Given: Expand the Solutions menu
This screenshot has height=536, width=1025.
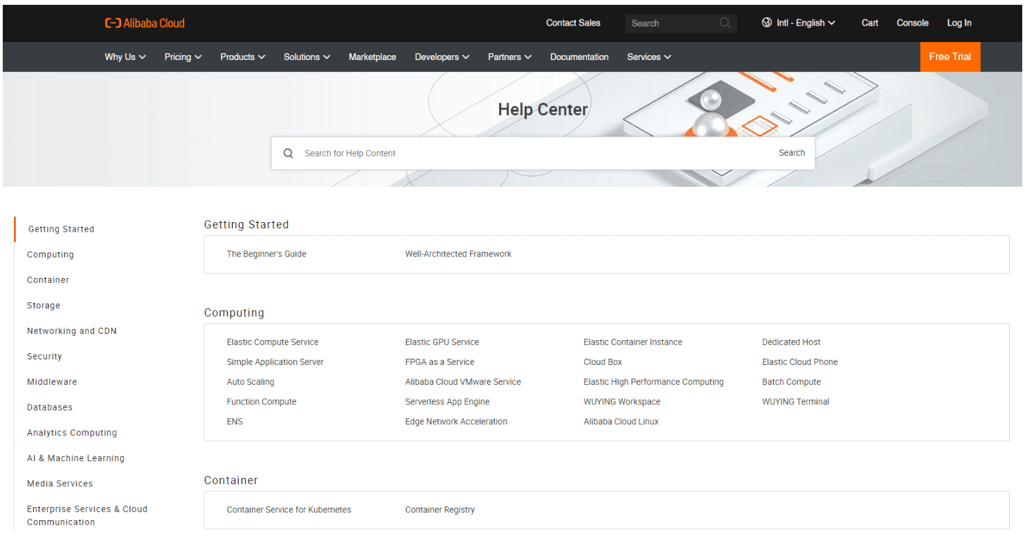Looking at the screenshot, I should [306, 57].
